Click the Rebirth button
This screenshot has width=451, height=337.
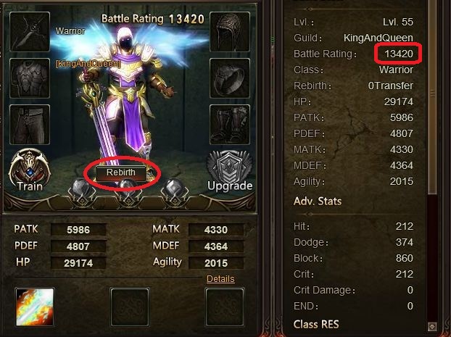121,172
